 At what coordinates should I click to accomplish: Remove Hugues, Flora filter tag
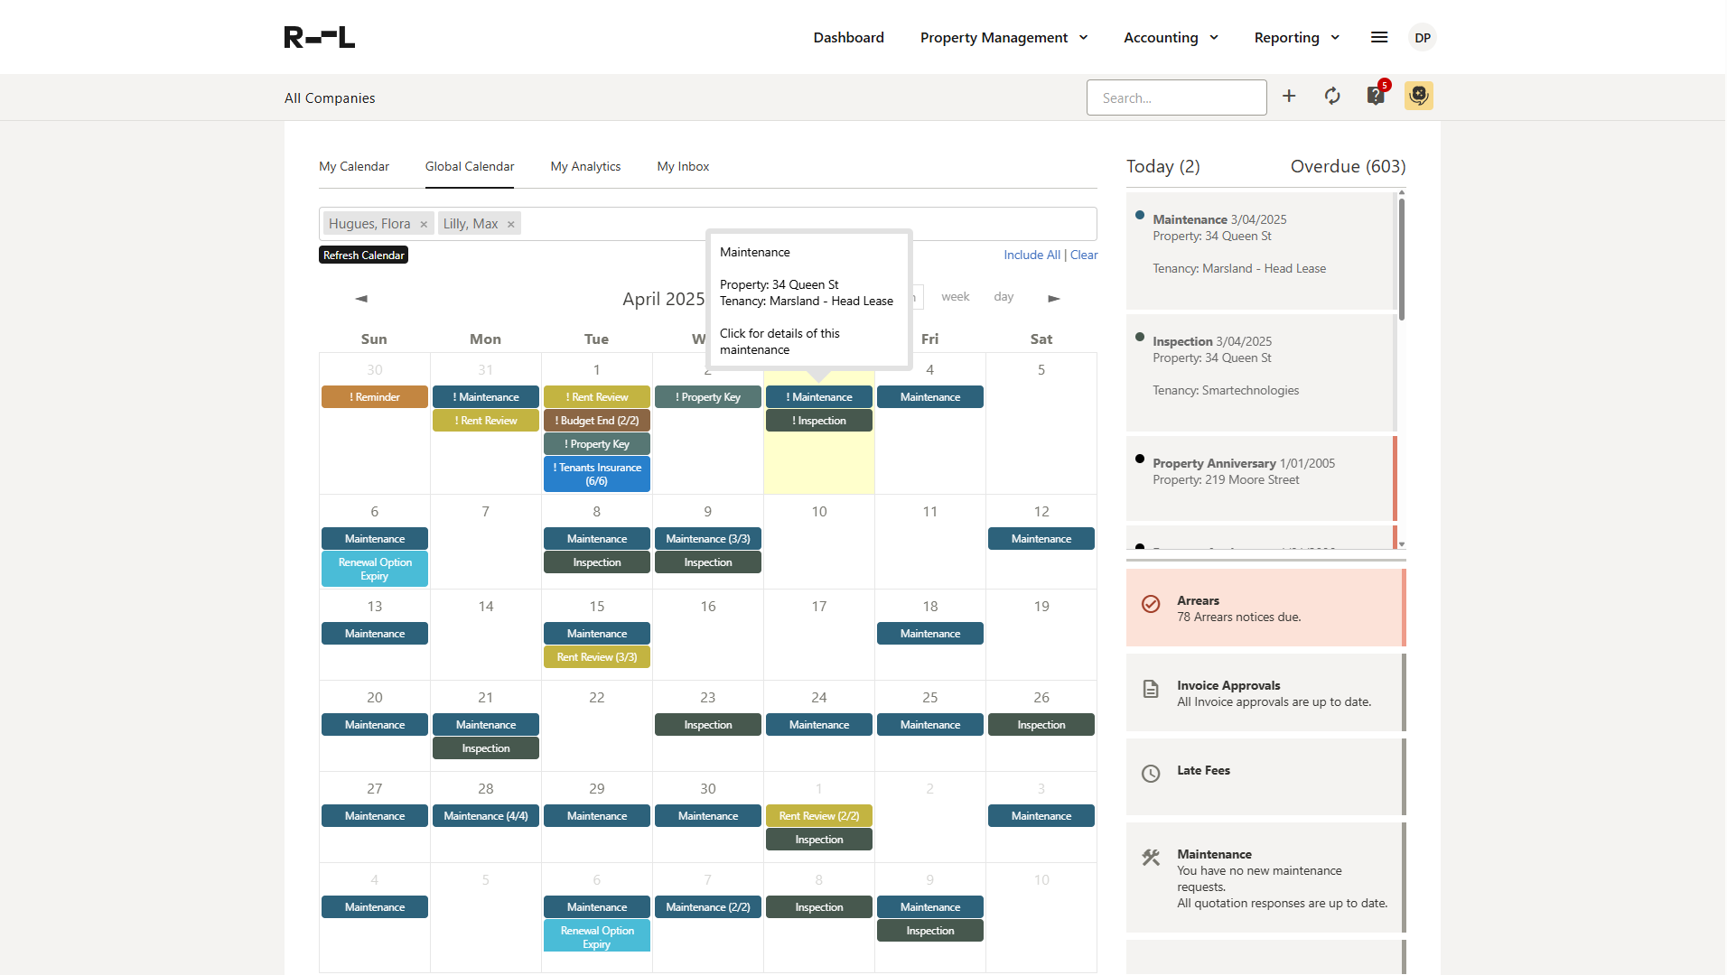point(424,225)
